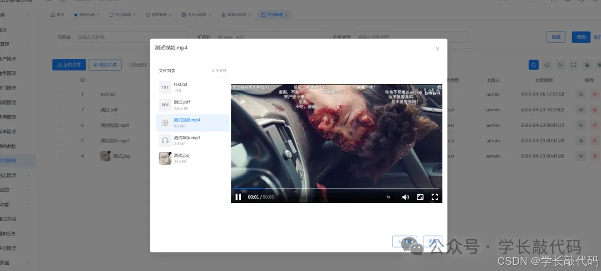
Task: Open the 测试.jpg thumbnail in the table
Action: [105, 156]
